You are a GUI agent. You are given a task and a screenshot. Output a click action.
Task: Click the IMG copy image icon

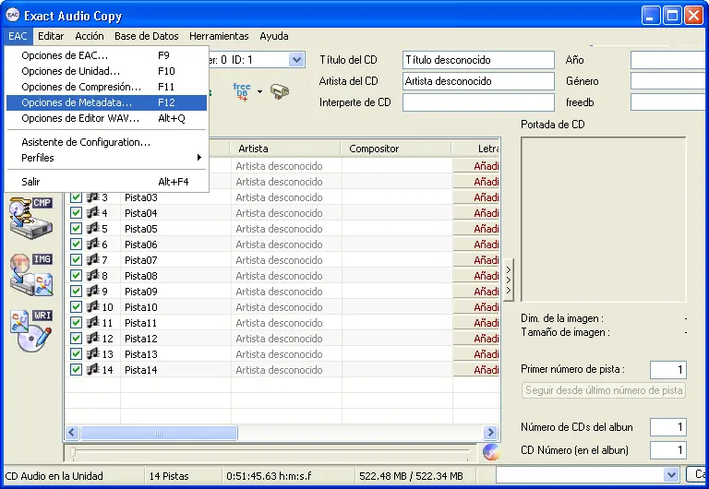pyautogui.click(x=31, y=274)
